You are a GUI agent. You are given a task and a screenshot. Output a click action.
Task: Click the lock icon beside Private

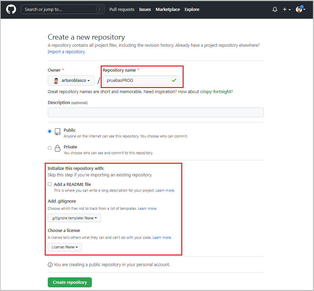[57, 148]
